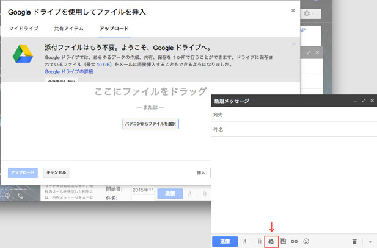Switch to the マイドライブ tab
The height and width of the screenshot is (248, 377).
pos(24,29)
